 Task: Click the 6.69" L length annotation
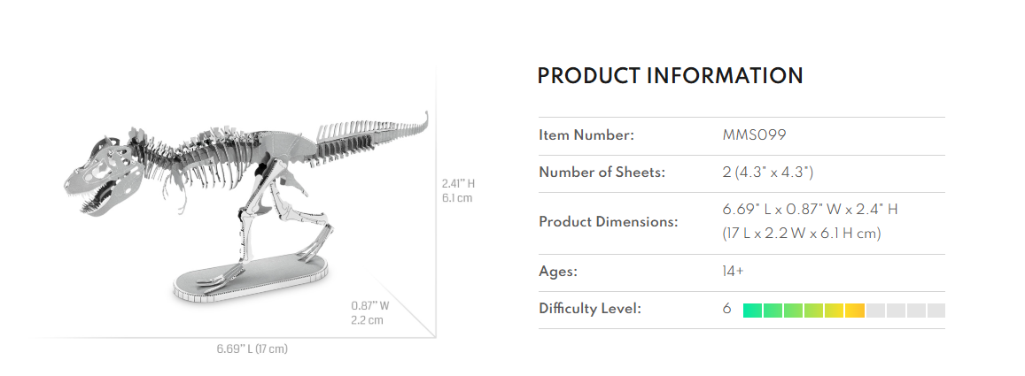[x=252, y=349]
